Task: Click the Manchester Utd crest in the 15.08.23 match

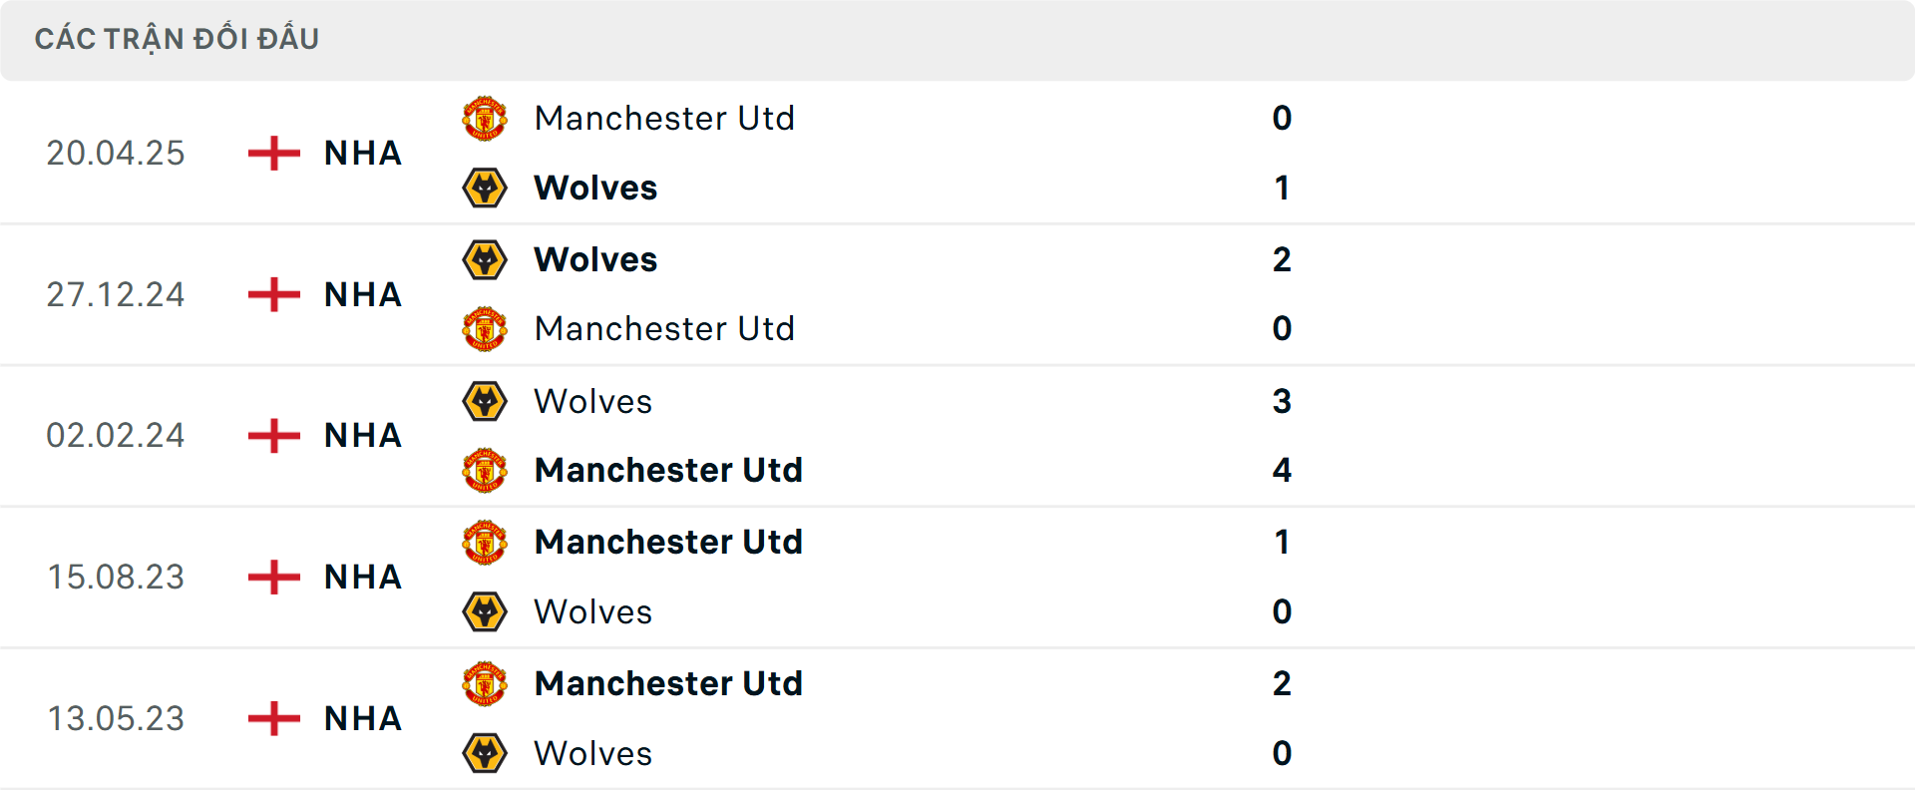Action: click(x=486, y=542)
